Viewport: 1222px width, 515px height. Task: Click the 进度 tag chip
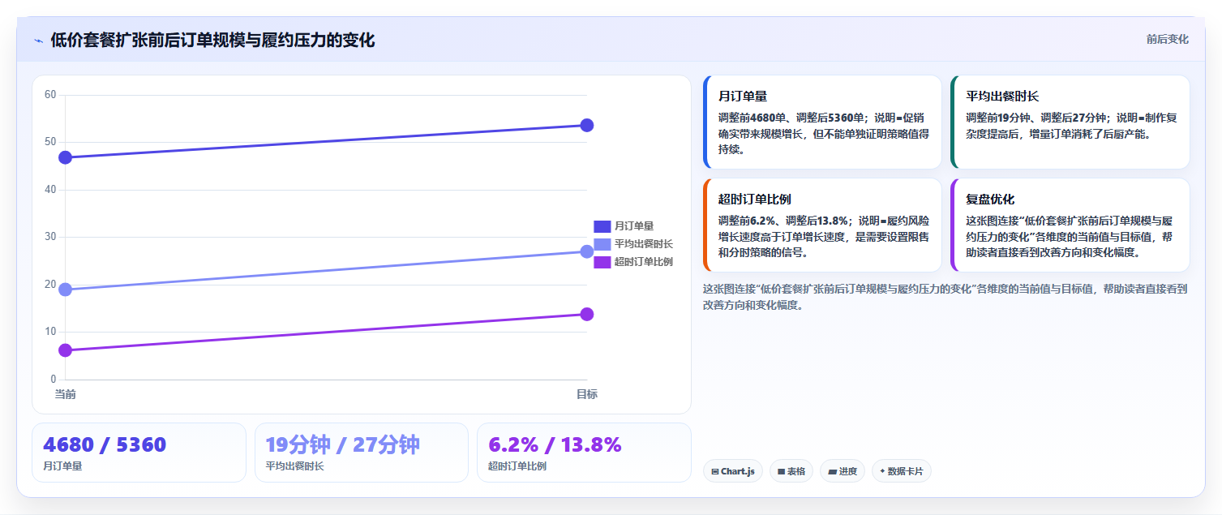(843, 471)
